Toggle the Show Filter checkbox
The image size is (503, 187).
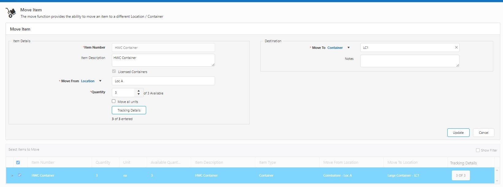478,150
